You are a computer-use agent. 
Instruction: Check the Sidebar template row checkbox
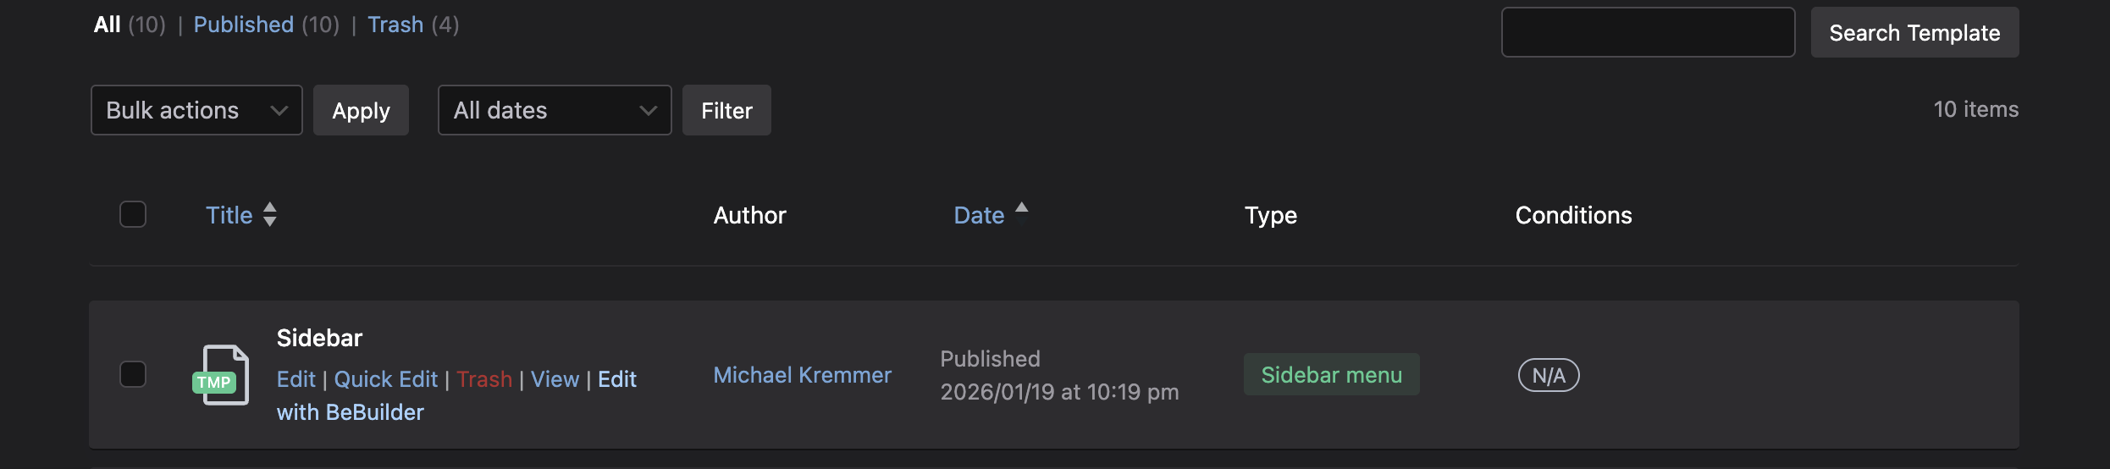[x=133, y=374]
